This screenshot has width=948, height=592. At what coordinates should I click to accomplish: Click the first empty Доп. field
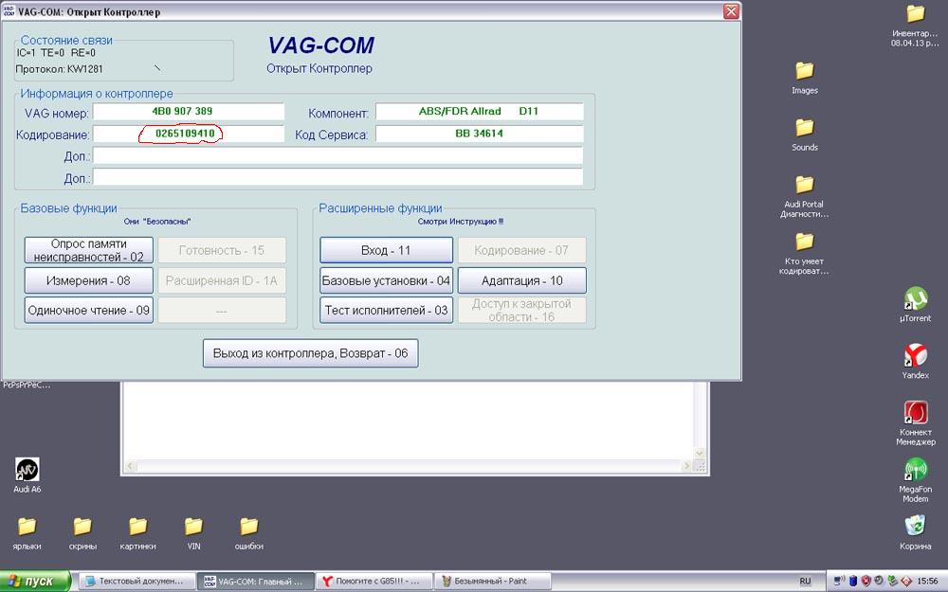337,155
